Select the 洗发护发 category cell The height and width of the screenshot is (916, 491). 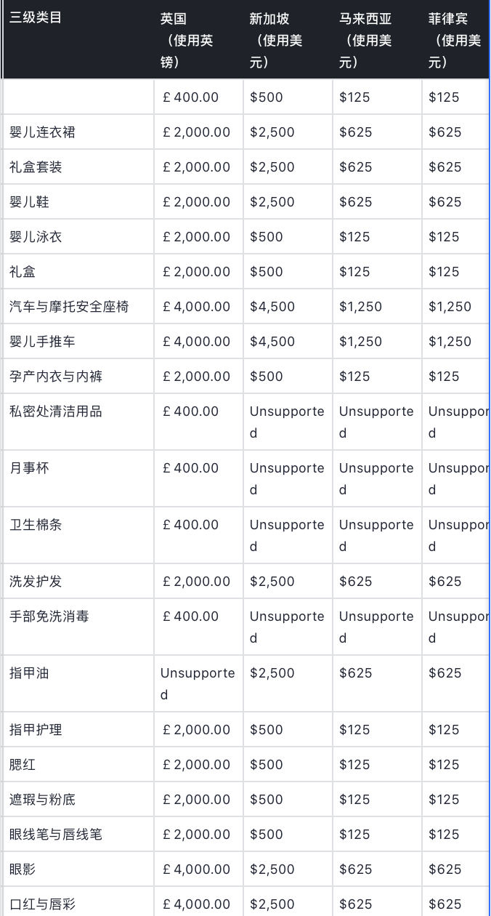[x=36, y=582]
